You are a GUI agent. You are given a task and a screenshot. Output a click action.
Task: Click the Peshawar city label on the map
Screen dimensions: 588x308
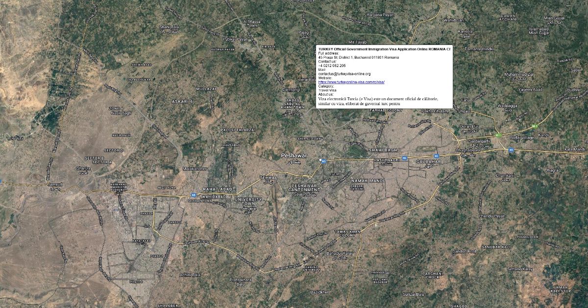294,155
